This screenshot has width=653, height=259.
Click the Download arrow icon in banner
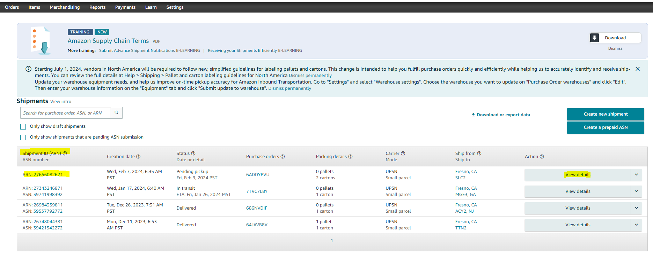point(594,38)
